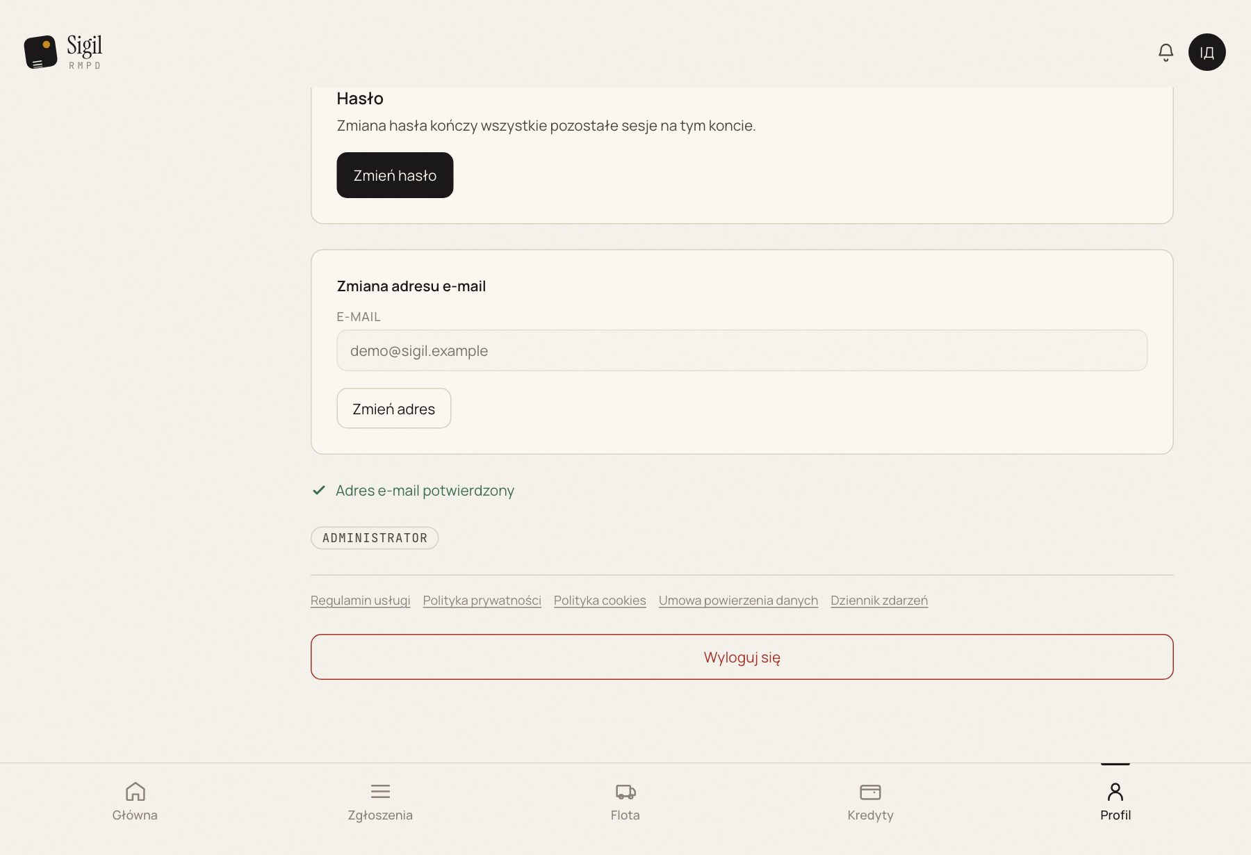Log out with Wyloguj się
Viewport: 1251px width, 855px height.
[x=742, y=657]
